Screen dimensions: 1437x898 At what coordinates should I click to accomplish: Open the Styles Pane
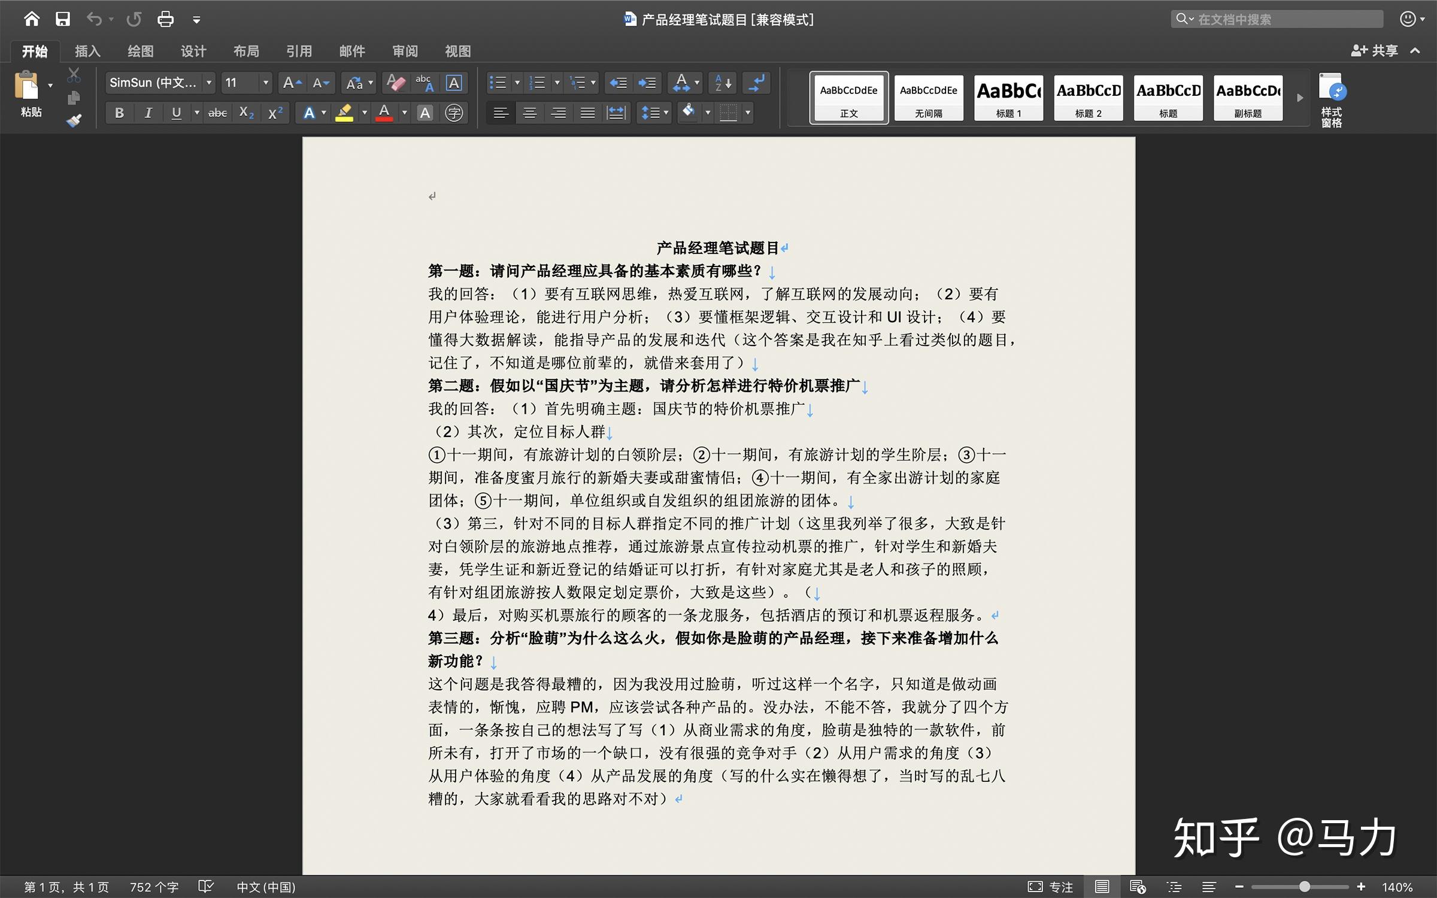pyautogui.click(x=1332, y=100)
